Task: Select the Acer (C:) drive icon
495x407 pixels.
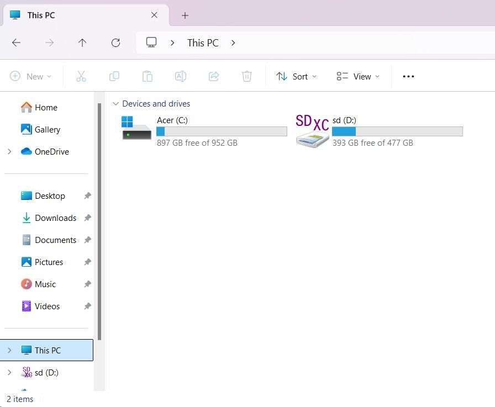Action: click(136, 128)
